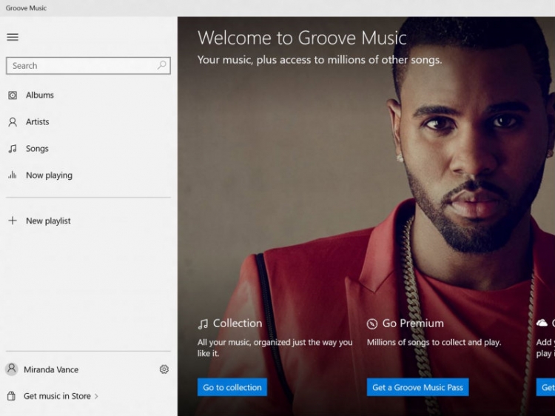Click the store bag icon

pyautogui.click(x=12, y=396)
